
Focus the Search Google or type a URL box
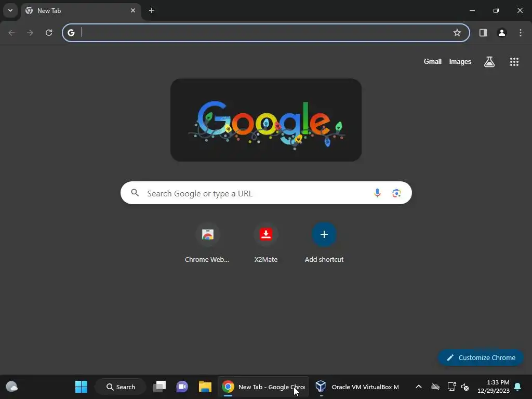pos(266,193)
